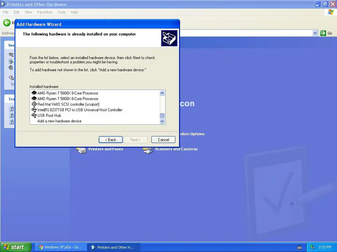Click Printers and Other Hardware taskbar button
The image size is (337, 252).
click(114, 247)
